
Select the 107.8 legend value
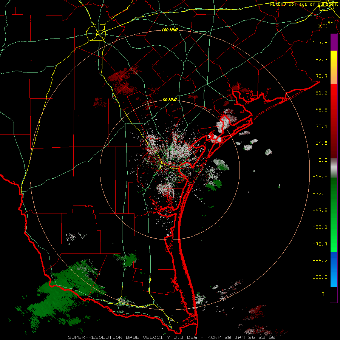(320, 42)
